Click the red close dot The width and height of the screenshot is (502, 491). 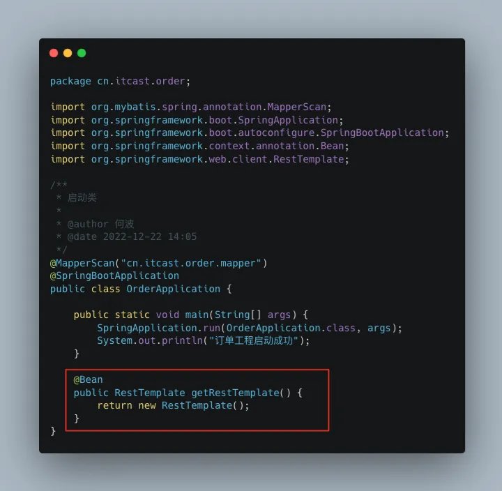click(54, 53)
